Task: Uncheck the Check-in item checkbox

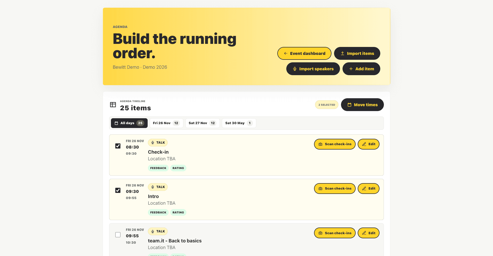Action: pyautogui.click(x=118, y=146)
